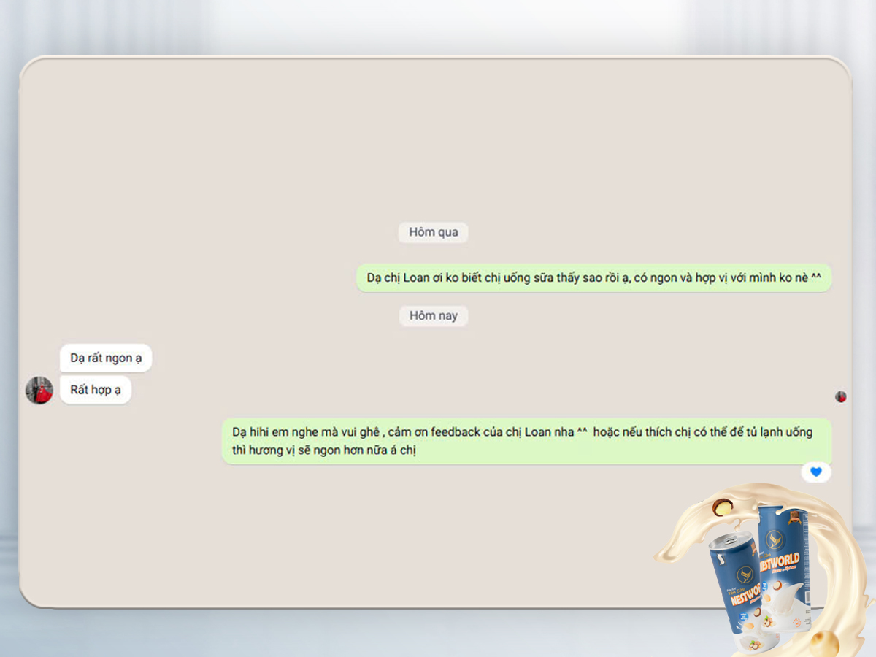
Task: Select the message asking chị Loan about the milk
Action: point(593,278)
